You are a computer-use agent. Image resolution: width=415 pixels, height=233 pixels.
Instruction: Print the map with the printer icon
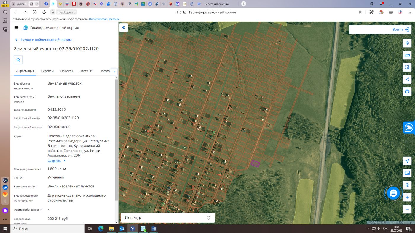(407, 91)
